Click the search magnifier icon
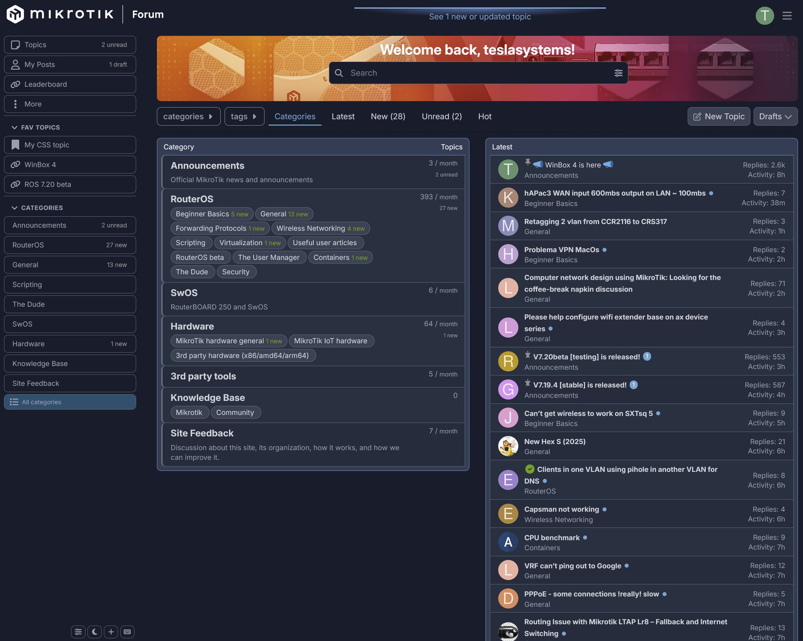803x641 pixels. pos(339,73)
